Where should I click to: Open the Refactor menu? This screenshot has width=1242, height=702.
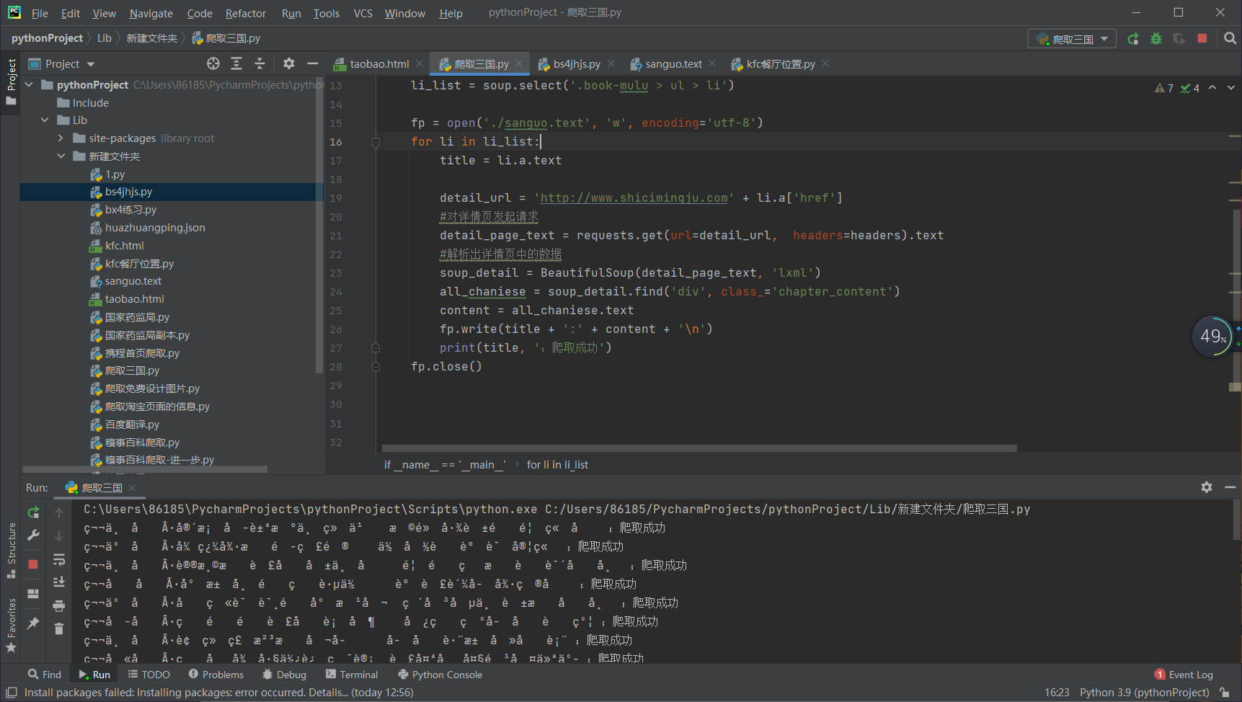(245, 13)
